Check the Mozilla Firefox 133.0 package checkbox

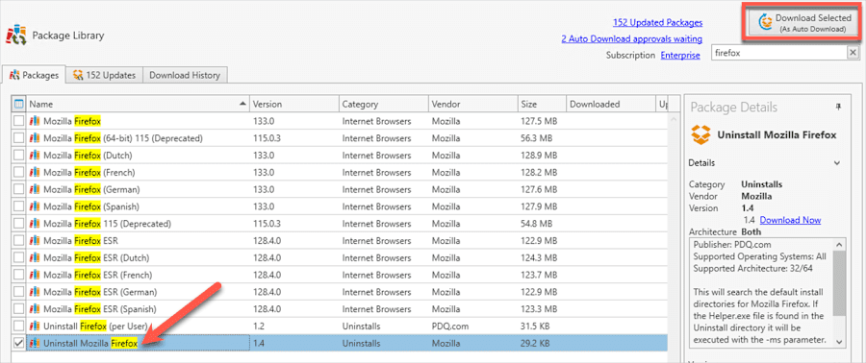click(x=19, y=121)
